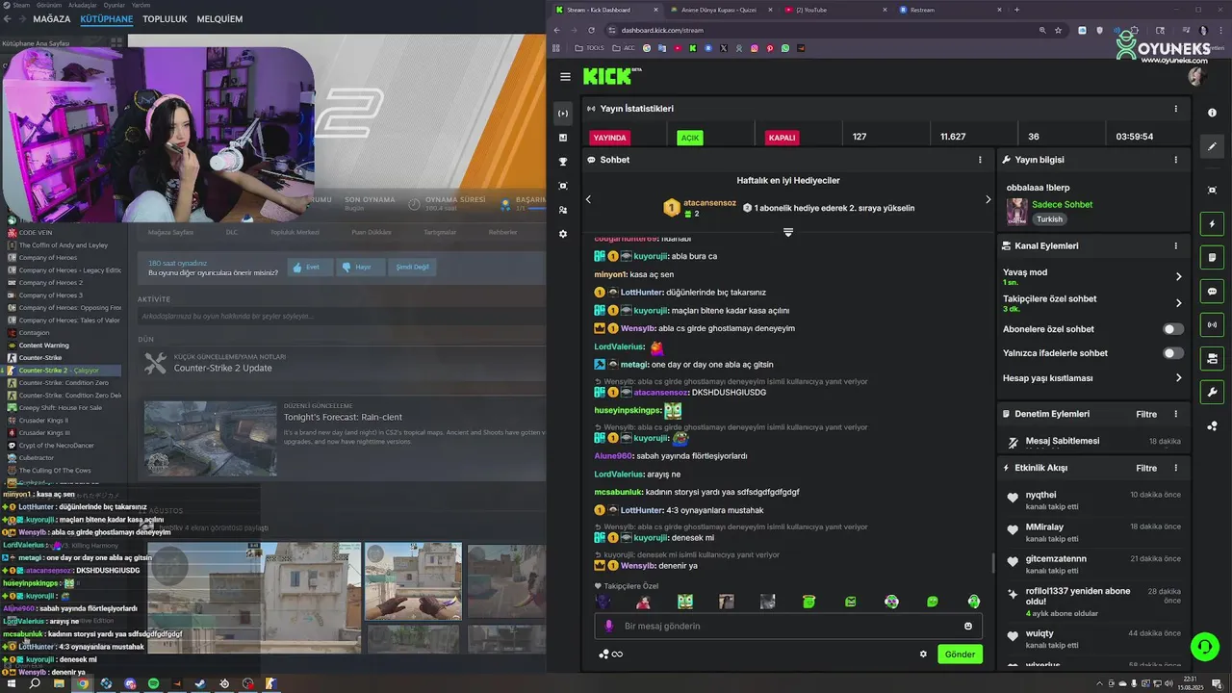The height and width of the screenshot is (693, 1232).
Task: Open the trophy icon in Kick sidebar
Action: coord(563,162)
